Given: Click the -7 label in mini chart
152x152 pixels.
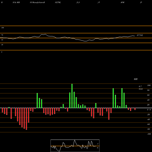Looking at the screenshot, I should [x=98, y=144].
